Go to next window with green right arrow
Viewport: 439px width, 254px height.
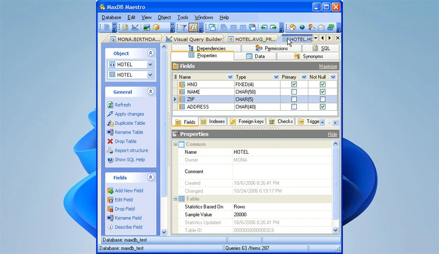point(273,27)
